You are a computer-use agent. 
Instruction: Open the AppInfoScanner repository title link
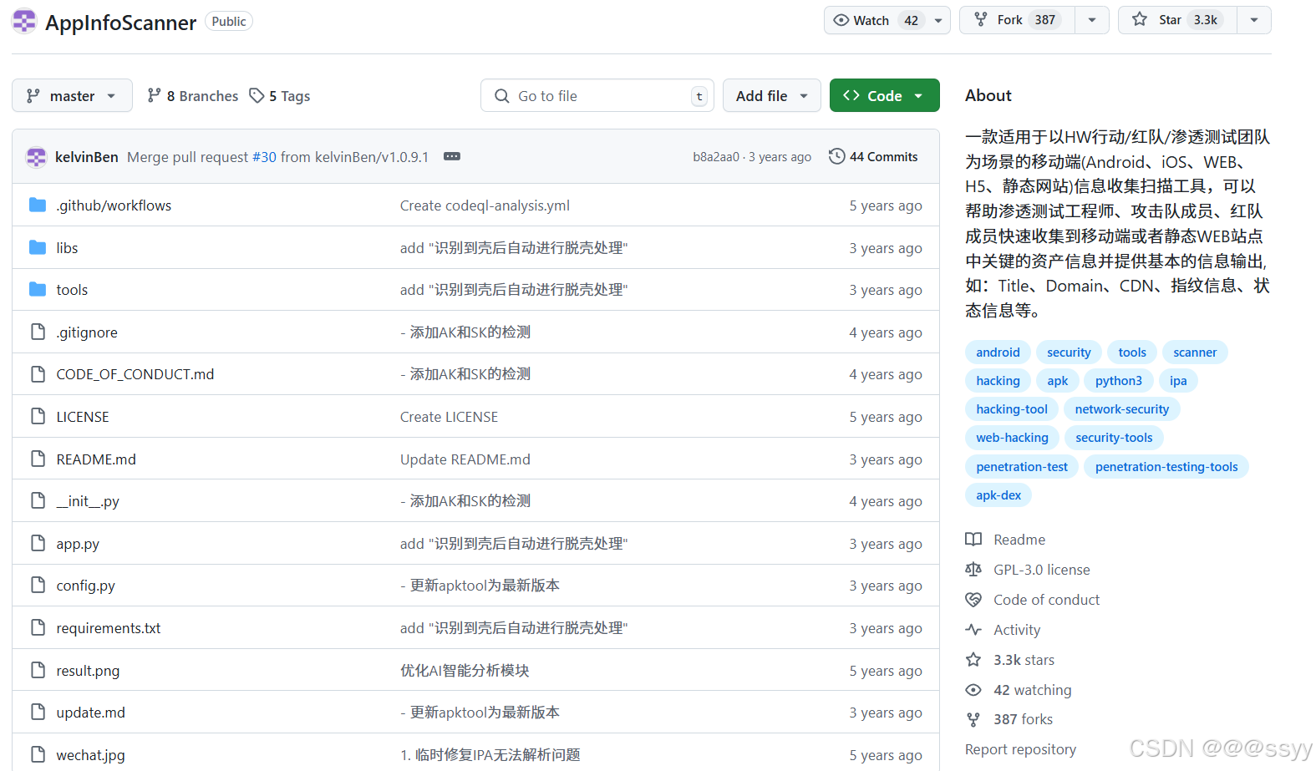click(x=121, y=23)
